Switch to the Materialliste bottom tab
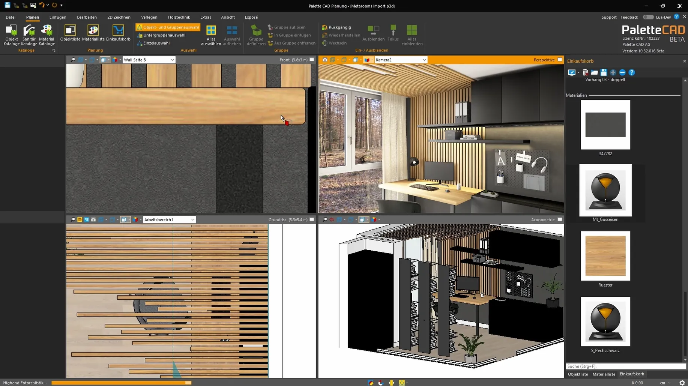This screenshot has width=688, height=386. (x=604, y=374)
